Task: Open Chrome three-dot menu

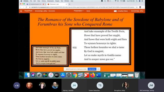Action: coord(143,7)
